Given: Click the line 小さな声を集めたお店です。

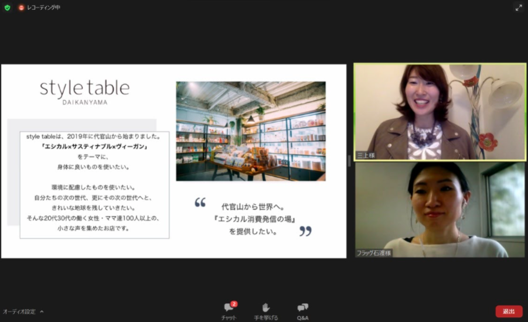Looking at the screenshot, I should click(x=93, y=228).
